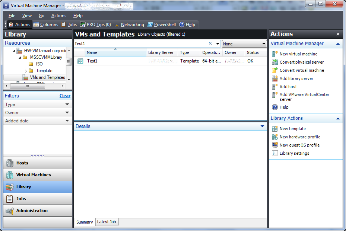Open the Go menu
Viewport: 346px width, 231px height.
41,16
